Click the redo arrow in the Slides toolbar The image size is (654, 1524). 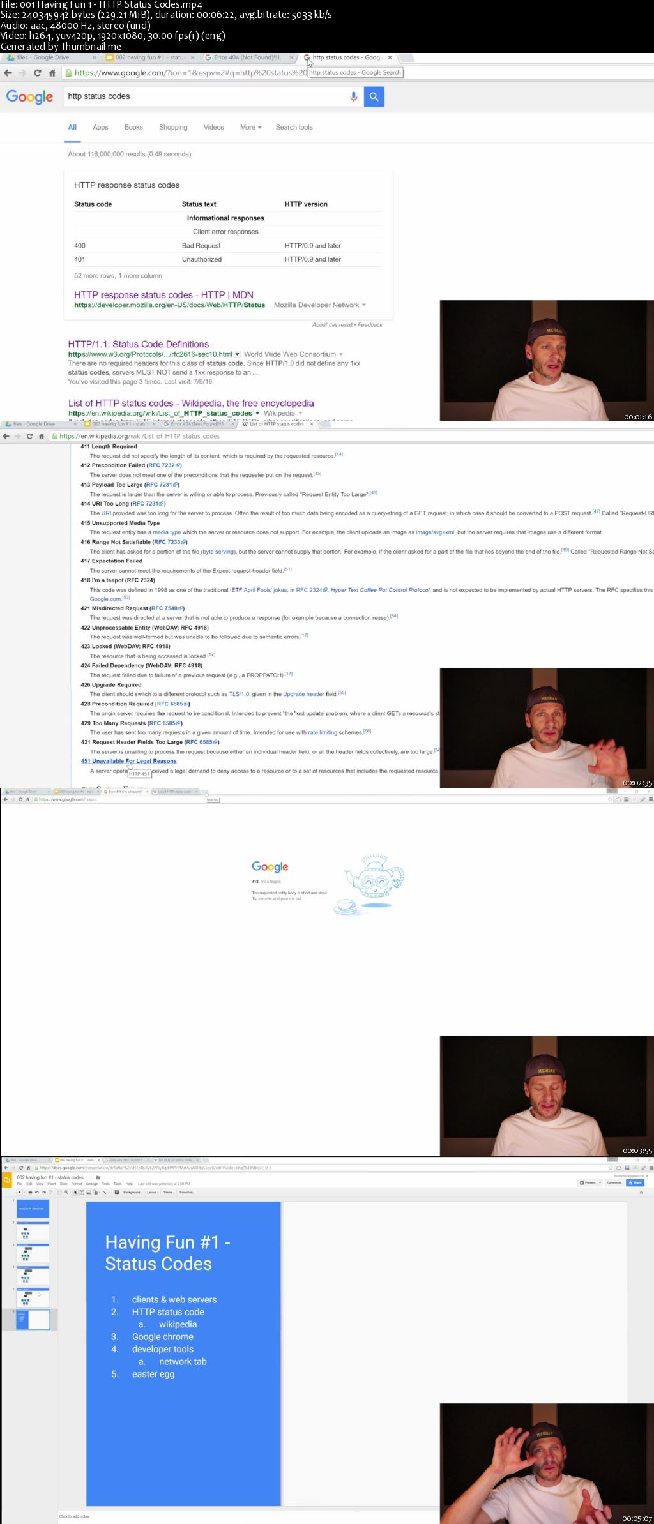pyautogui.click(x=43, y=1192)
